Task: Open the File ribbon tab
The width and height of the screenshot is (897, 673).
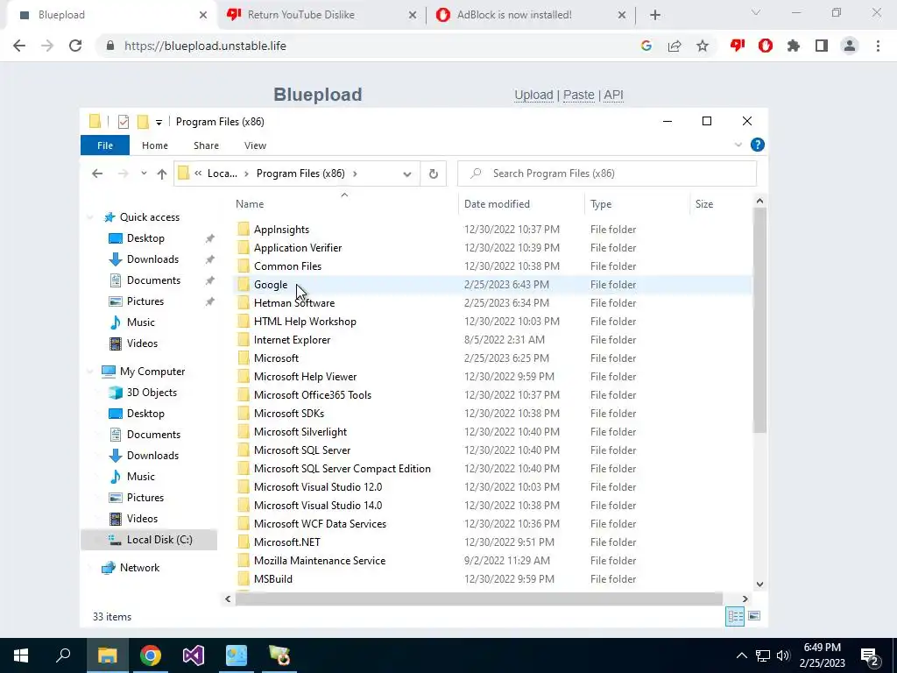Action: (x=105, y=145)
